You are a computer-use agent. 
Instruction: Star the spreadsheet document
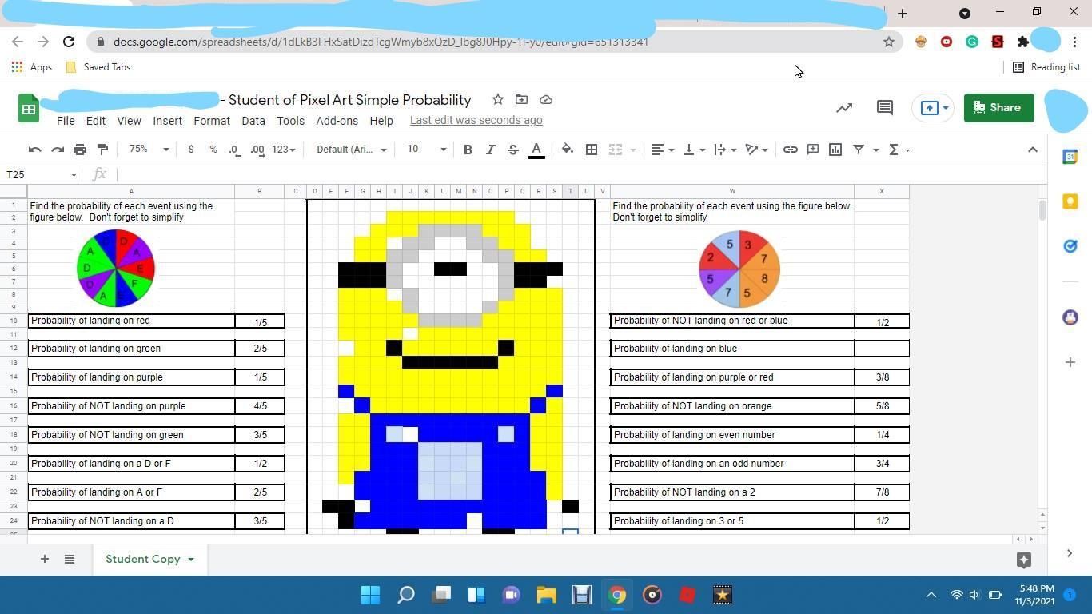pos(498,99)
